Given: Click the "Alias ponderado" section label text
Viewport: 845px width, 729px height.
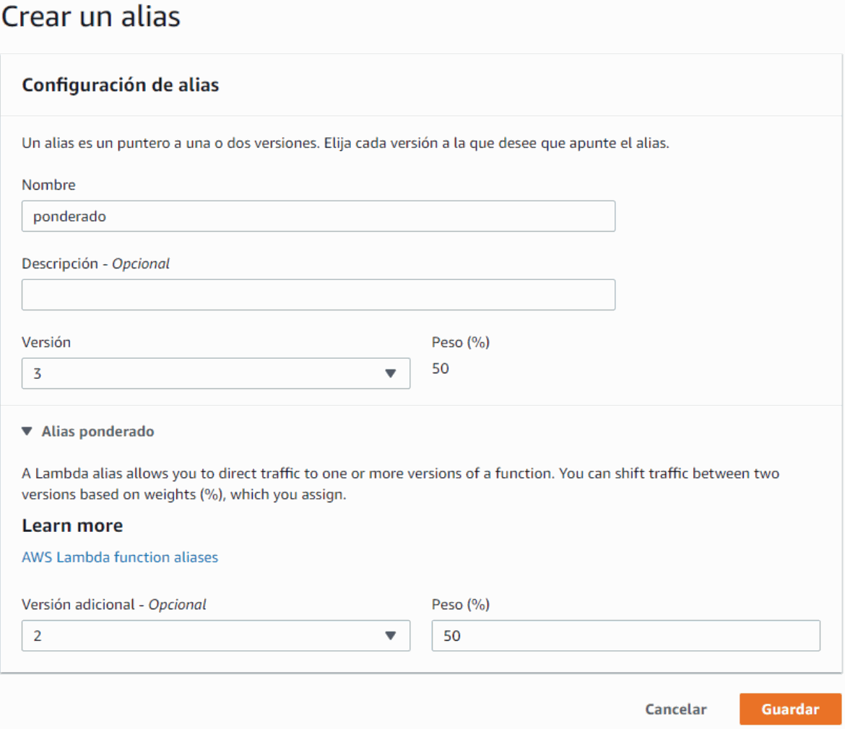Looking at the screenshot, I should tap(97, 432).
